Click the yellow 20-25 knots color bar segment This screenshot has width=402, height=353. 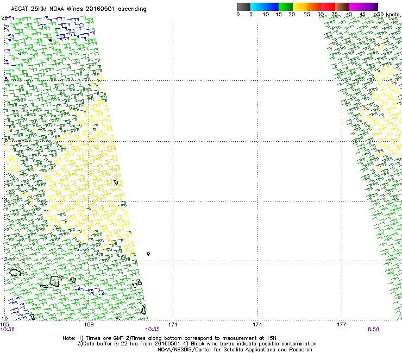pyautogui.click(x=300, y=7)
